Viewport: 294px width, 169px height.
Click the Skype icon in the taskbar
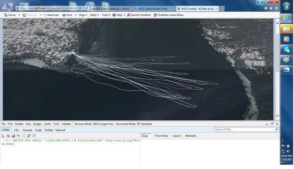[286, 49]
